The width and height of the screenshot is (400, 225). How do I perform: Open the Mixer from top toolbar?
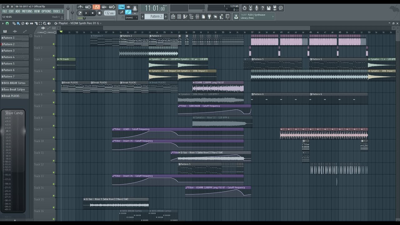197,17
